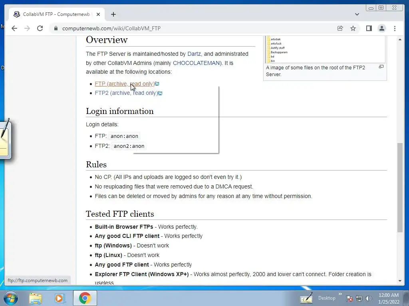409x306 pixels.
Task: Click the Rules heading
Action: (96, 165)
